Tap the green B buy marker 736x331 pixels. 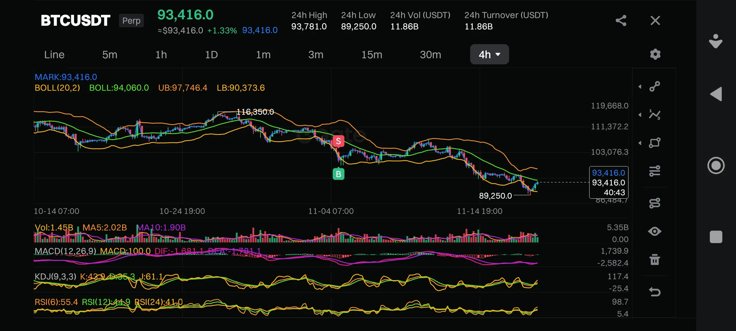point(338,174)
